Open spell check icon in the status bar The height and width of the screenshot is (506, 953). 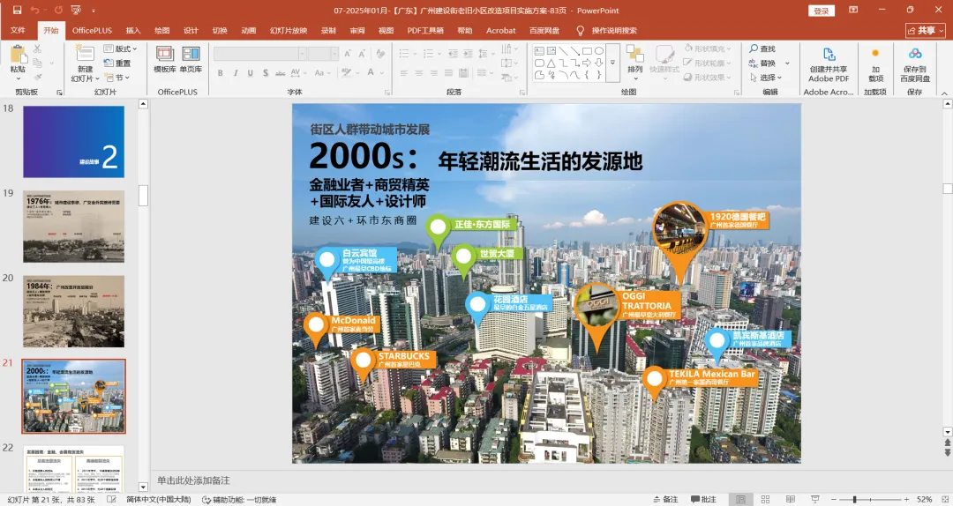111,499
